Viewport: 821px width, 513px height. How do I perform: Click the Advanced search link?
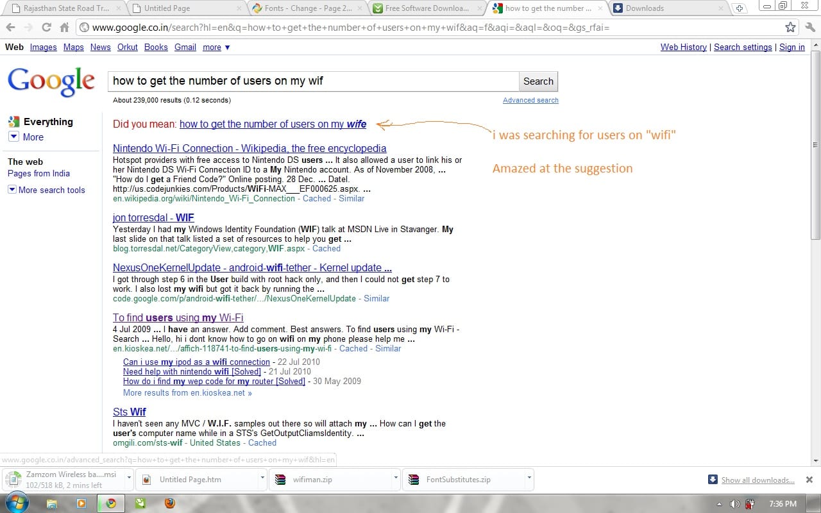click(x=530, y=100)
